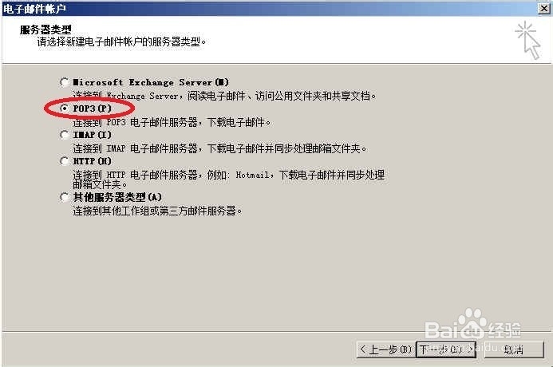Select the IMAP(I) radio button
The image size is (553, 367).
tap(64, 135)
